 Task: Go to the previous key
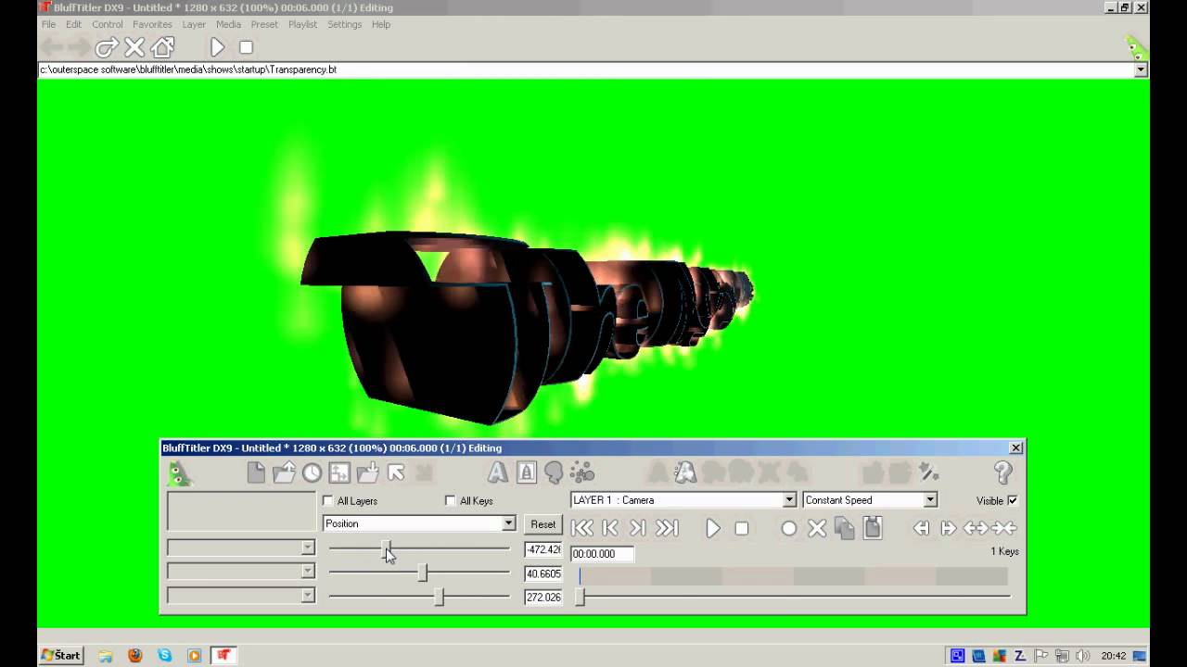pos(609,528)
